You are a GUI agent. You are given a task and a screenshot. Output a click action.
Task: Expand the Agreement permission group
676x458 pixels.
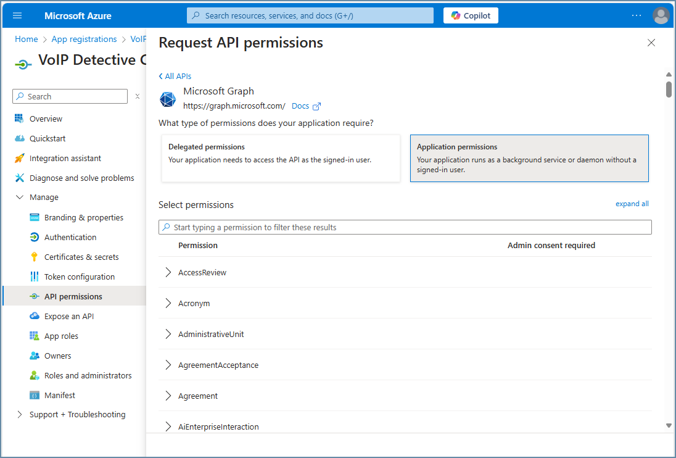tap(168, 396)
